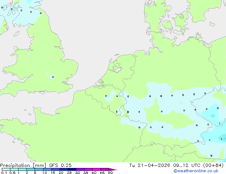226x174 pixels.
Task: Click the 0.1–0.5 mm legend color box
Action: 6,169
